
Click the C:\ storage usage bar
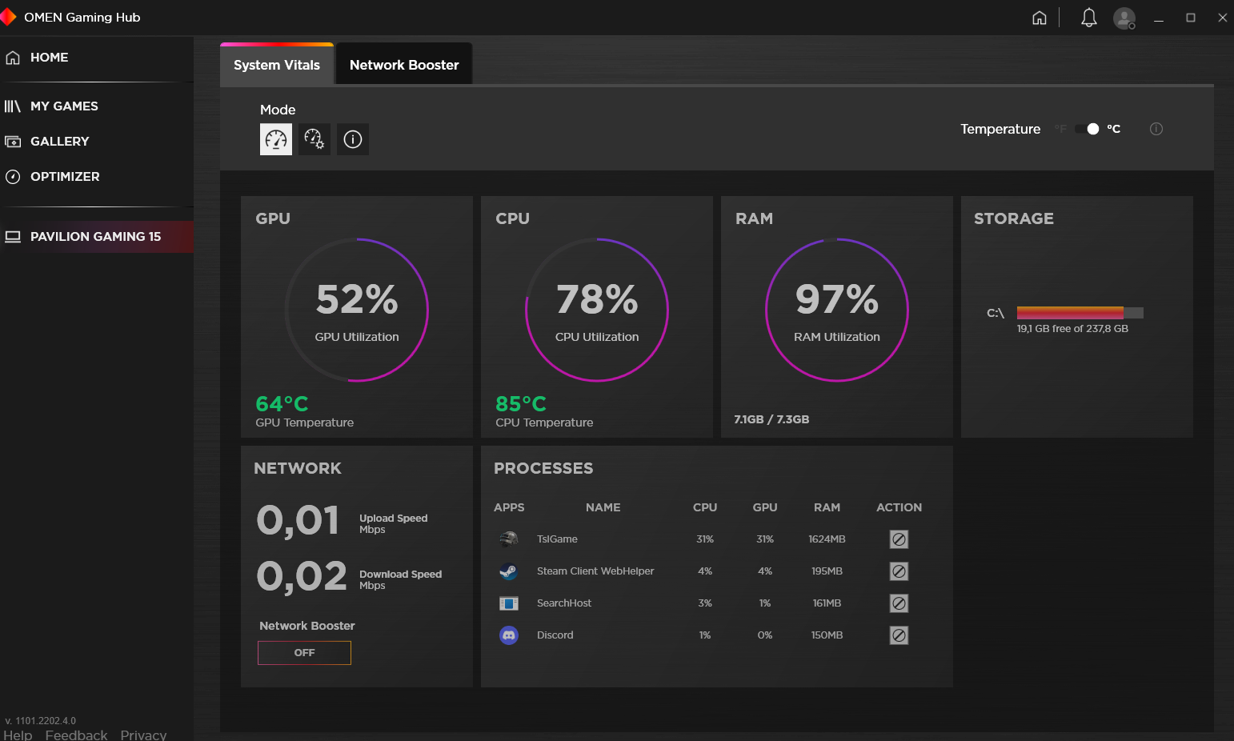click(x=1080, y=313)
